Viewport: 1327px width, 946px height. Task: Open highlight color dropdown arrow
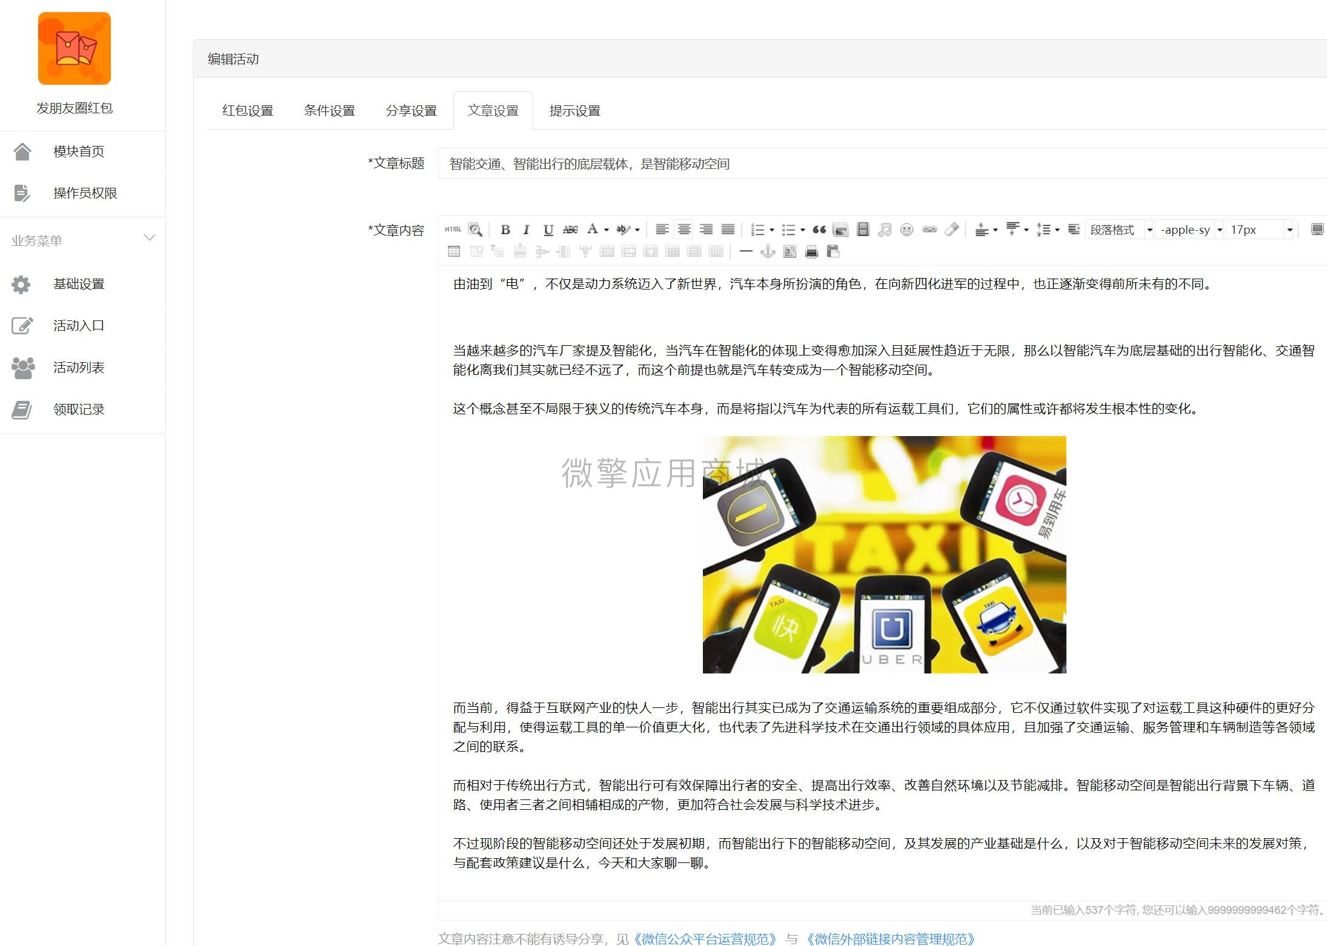click(x=637, y=230)
